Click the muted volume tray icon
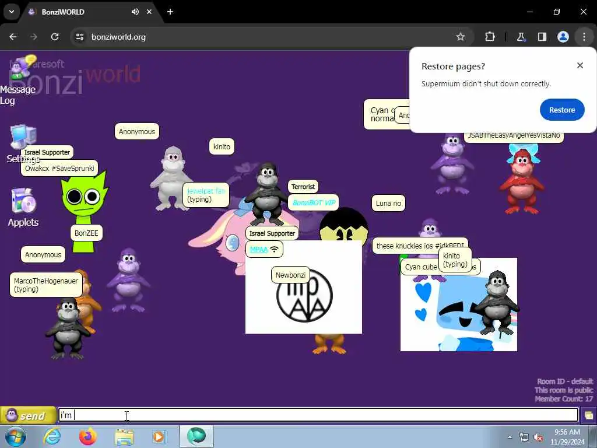The image size is (597, 448). coord(538,437)
